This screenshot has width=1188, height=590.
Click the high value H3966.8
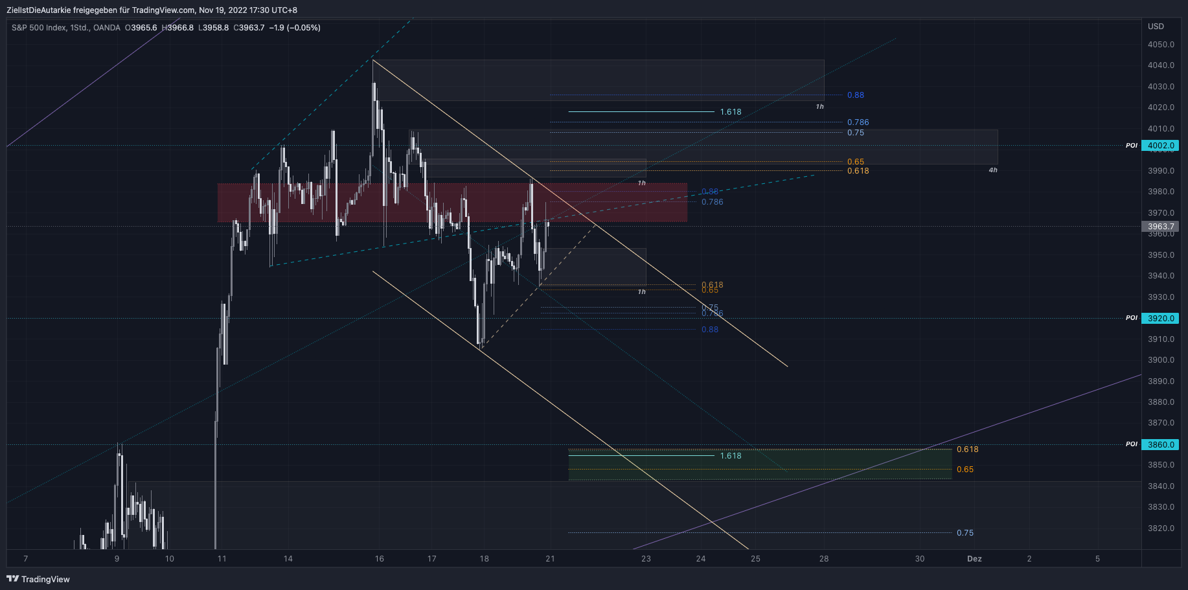pos(177,28)
